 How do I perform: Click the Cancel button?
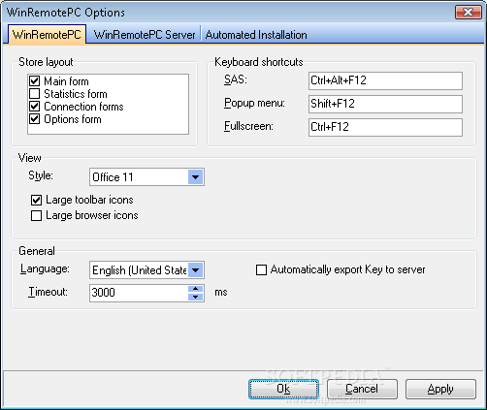[x=362, y=389]
